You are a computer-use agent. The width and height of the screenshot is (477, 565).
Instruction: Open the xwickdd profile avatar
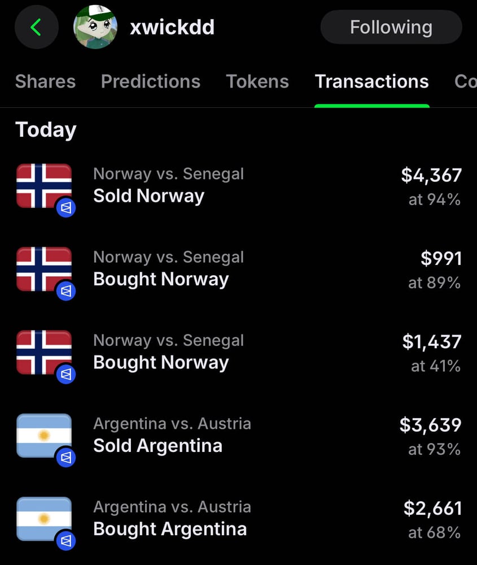(x=95, y=27)
